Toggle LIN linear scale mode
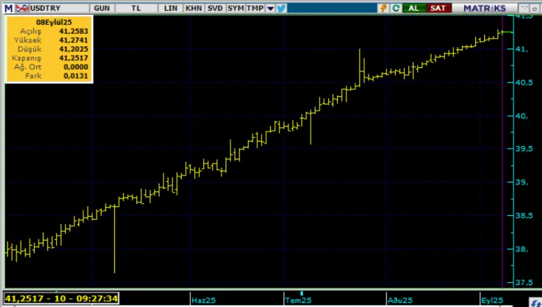 pyautogui.click(x=171, y=8)
